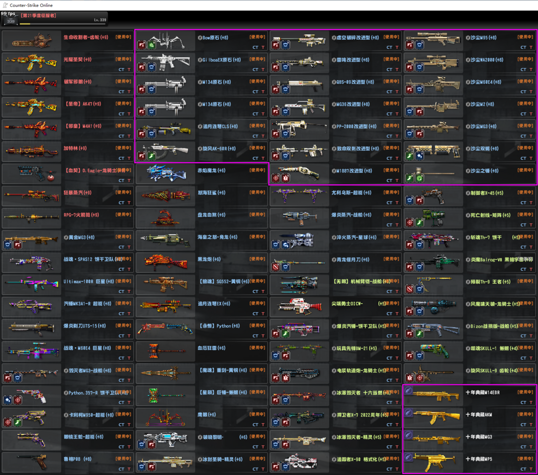Select the 怒海狂鲨 weapon thumbnail
This screenshot has height=475, width=538.
[166, 196]
